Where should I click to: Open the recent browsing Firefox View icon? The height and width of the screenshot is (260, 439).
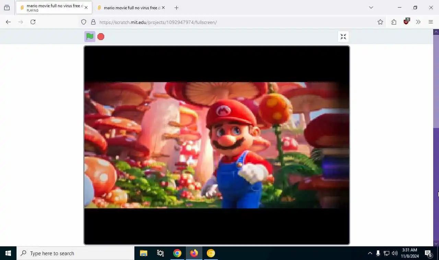pyautogui.click(x=7, y=8)
